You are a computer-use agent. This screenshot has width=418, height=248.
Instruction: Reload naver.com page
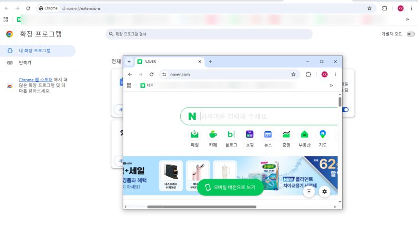[x=152, y=75]
